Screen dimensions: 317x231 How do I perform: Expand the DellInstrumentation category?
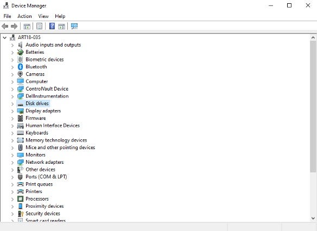pos(12,97)
